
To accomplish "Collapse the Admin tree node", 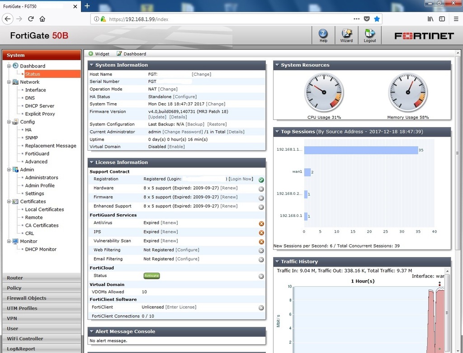I will click(x=9, y=169).
